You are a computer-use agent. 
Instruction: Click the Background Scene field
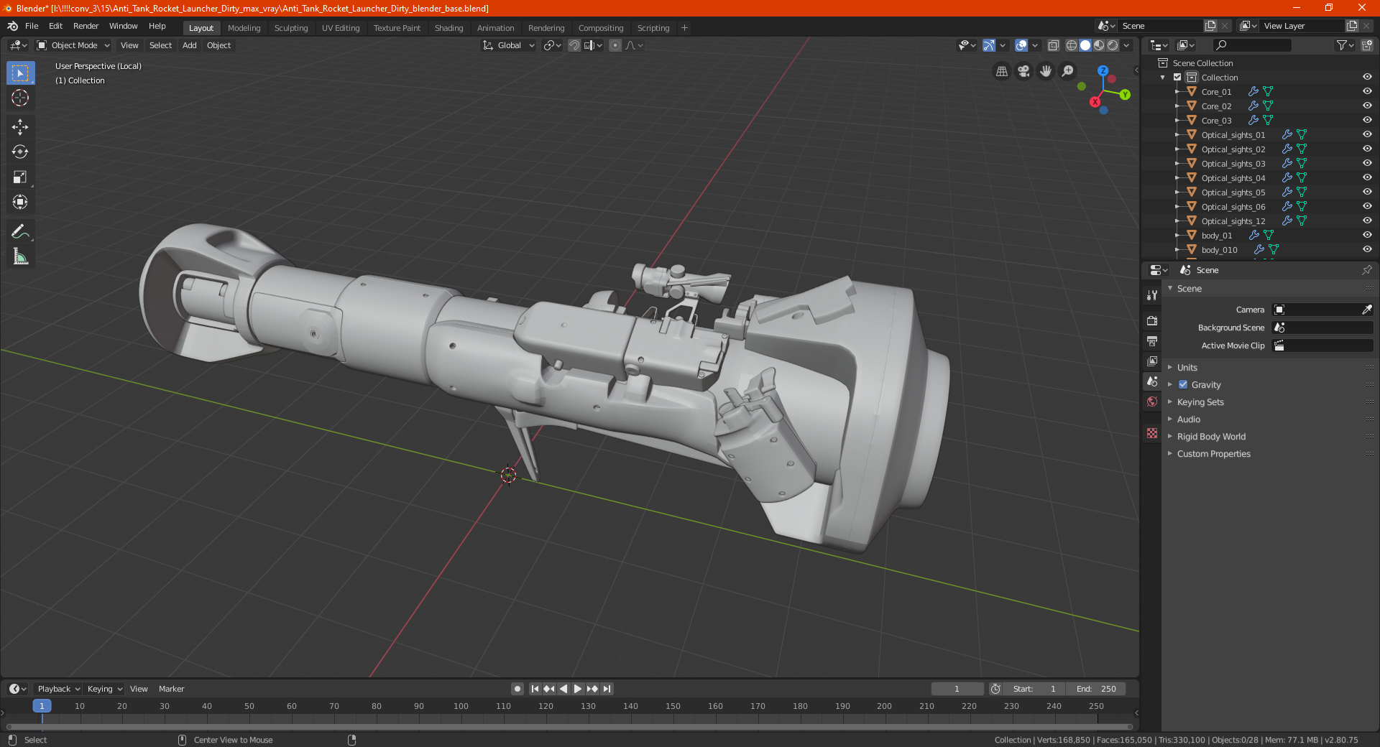click(x=1322, y=328)
